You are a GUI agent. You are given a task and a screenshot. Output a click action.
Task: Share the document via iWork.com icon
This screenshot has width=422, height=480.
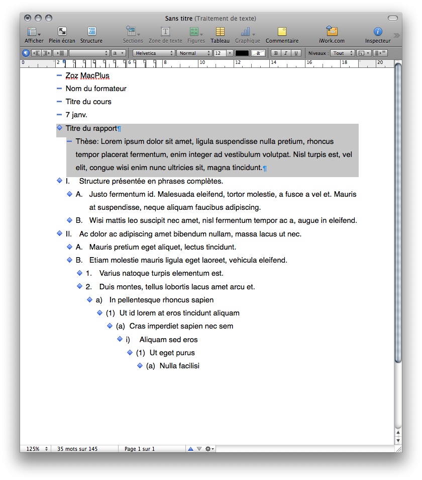pos(332,31)
